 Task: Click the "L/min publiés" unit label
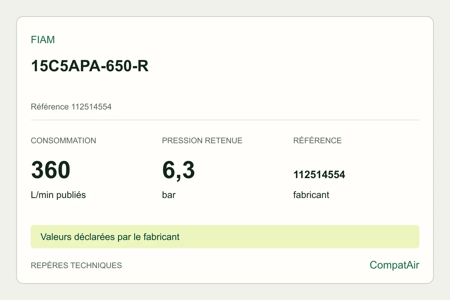click(x=58, y=195)
